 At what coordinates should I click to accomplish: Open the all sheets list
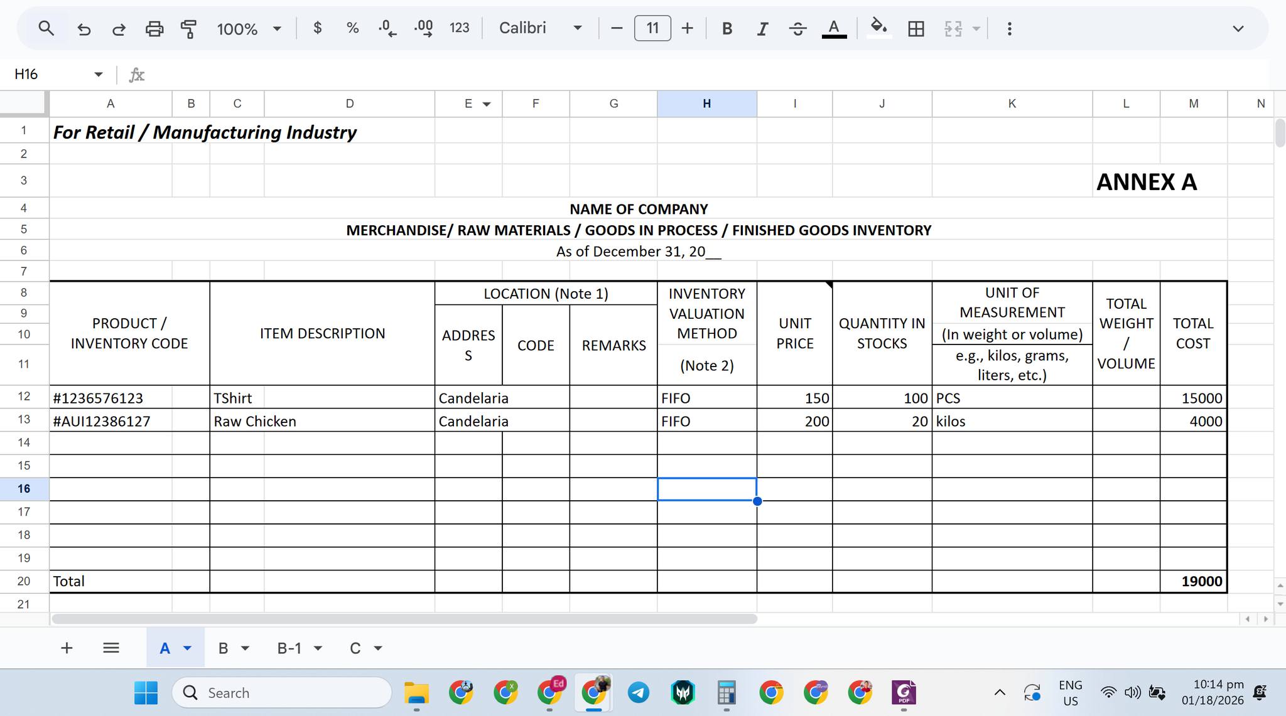111,648
